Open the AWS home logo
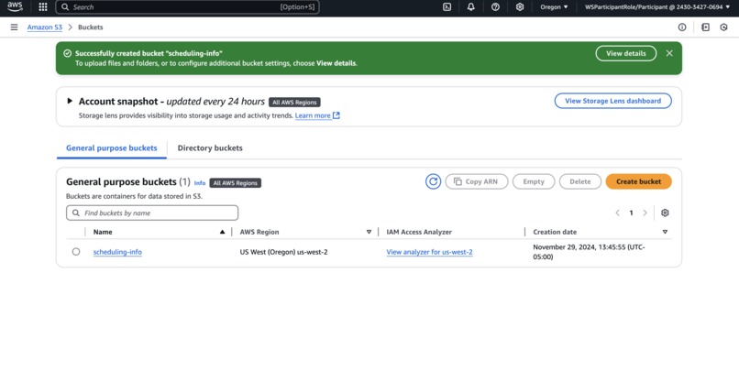Screen dimensions: 739x382 15,6
